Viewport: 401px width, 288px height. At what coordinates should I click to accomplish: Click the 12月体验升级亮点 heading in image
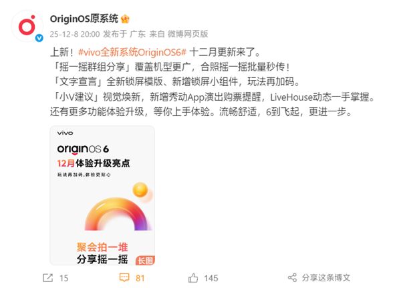point(94,163)
